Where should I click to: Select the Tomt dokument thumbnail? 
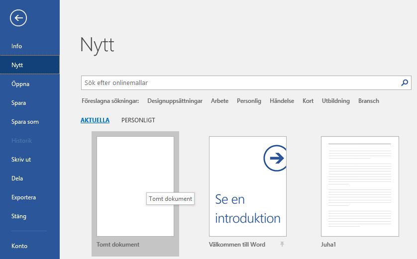click(x=135, y=186)
